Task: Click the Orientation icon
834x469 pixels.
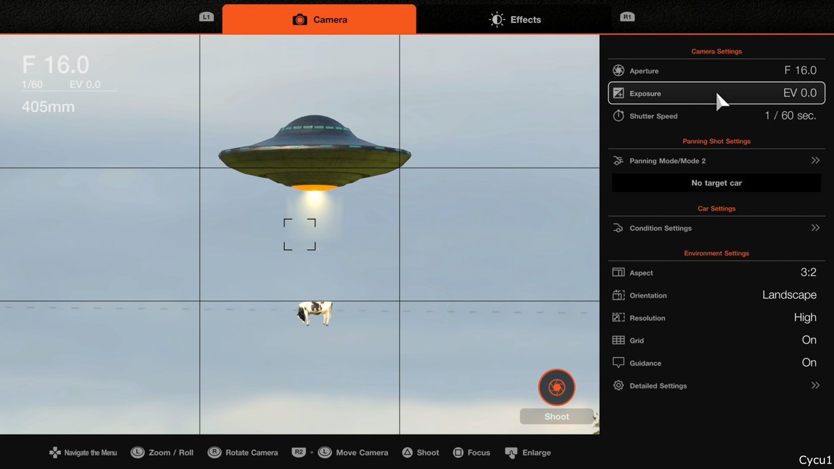Action: (x=619, y=295)
